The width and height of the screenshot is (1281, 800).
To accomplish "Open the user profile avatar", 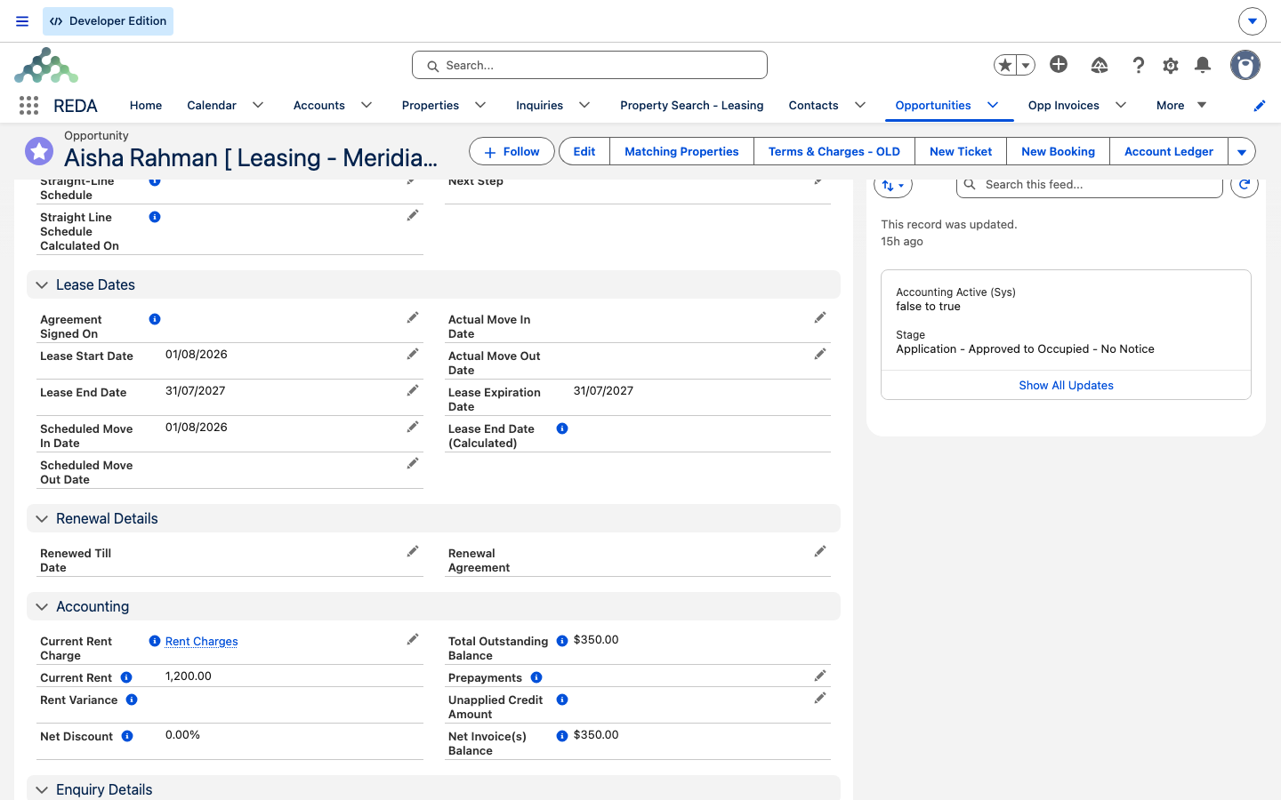I will click(1245, 65).
